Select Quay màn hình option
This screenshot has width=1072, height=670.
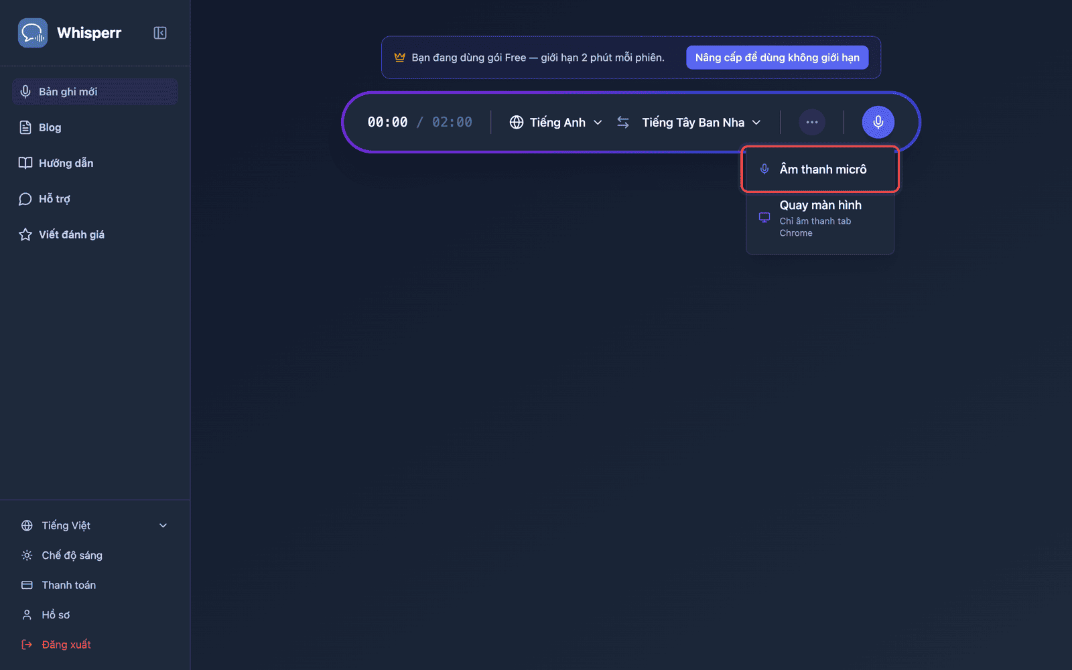(820, 218)
